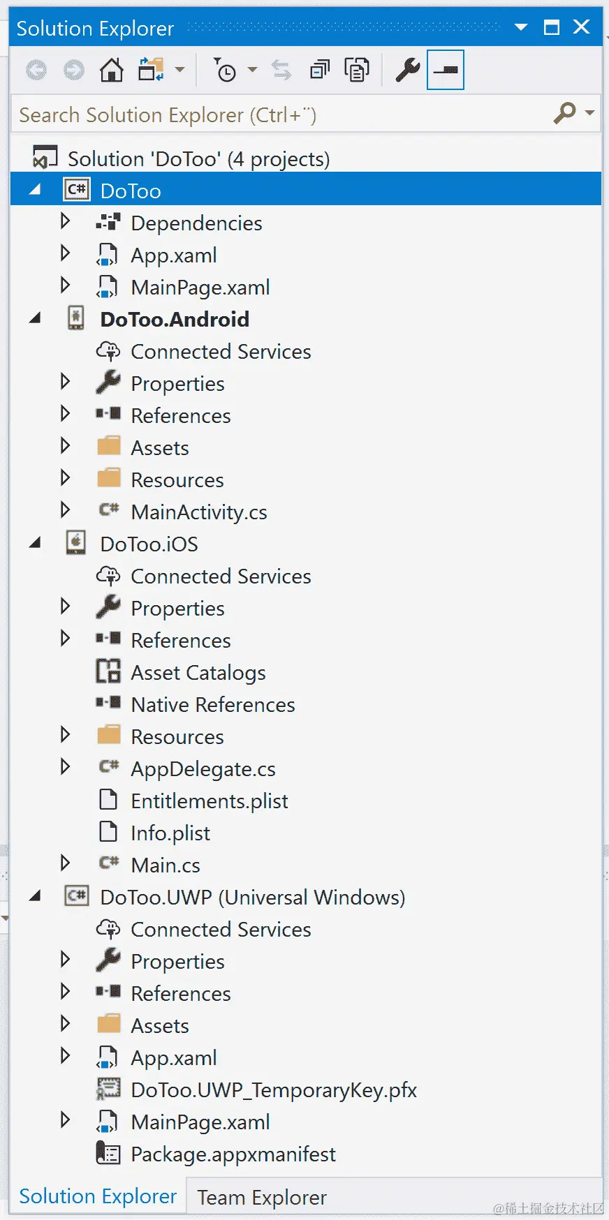609x1220 pixels.
Task: Expand Resources under DoToo.iOS
Action: 66,736
